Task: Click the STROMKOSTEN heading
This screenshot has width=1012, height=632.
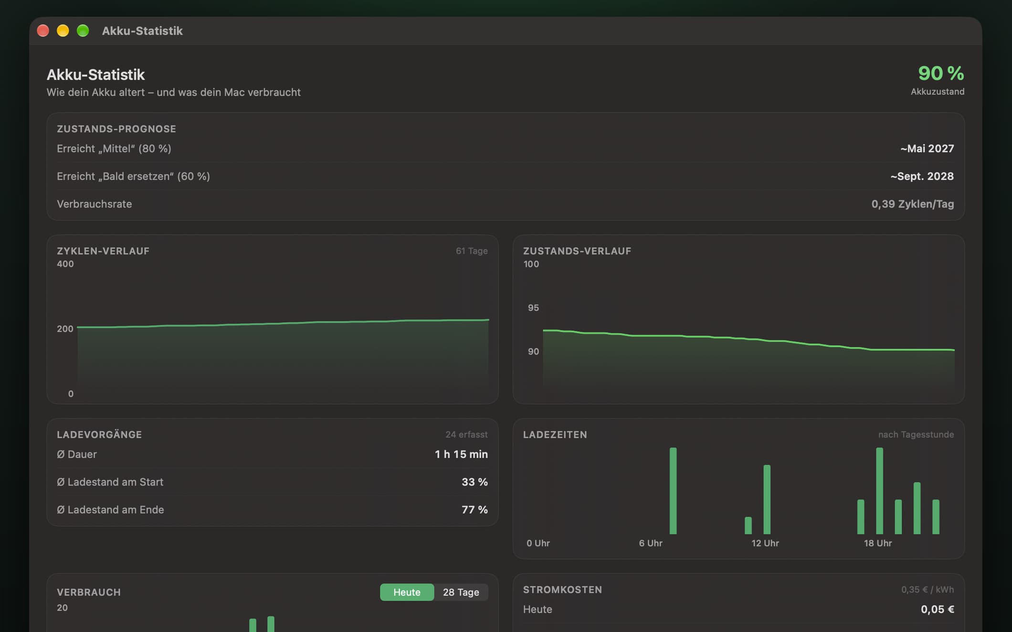Action: point(562,590)
